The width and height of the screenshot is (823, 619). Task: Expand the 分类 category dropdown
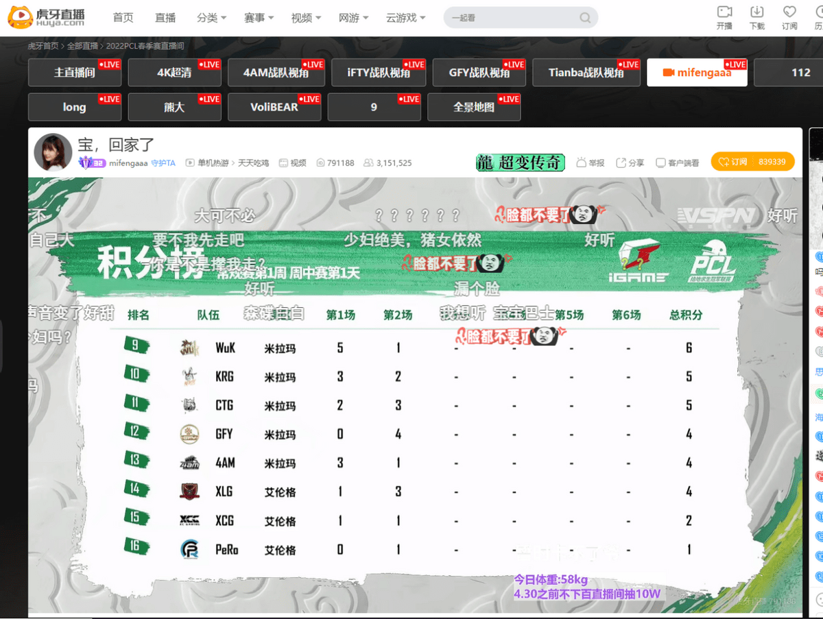(x=212, y=18)
